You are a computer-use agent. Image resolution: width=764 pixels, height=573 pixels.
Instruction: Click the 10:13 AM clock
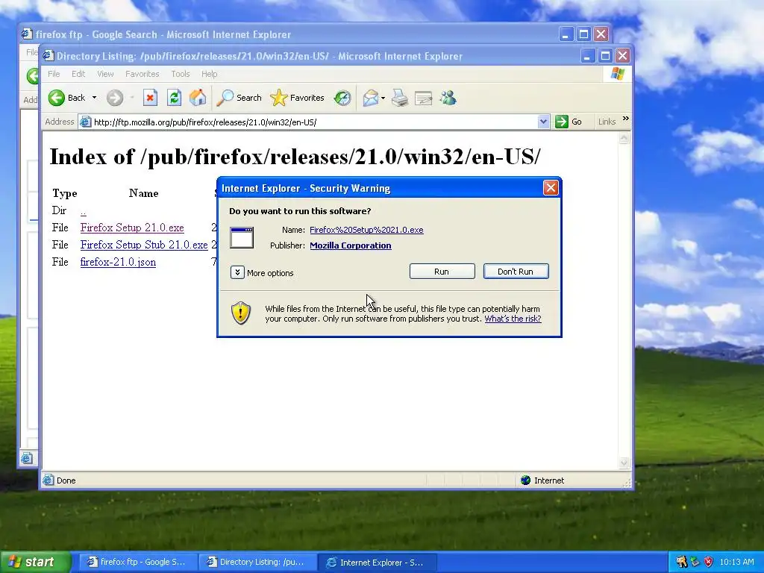coord(736,562)
